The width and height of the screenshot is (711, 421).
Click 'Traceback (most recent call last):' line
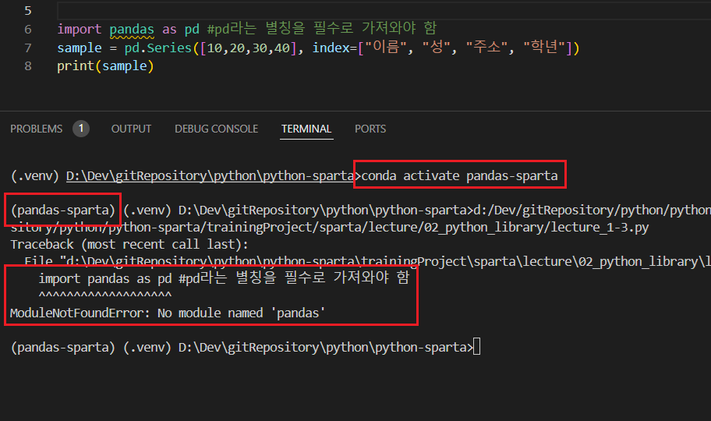point(129,244)
